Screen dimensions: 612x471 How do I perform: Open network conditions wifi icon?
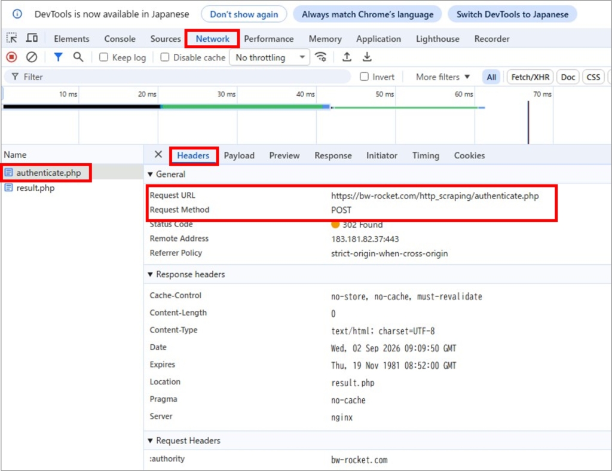(321, 57)
